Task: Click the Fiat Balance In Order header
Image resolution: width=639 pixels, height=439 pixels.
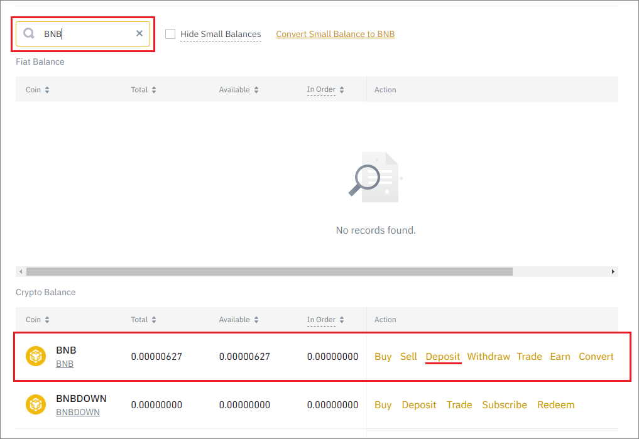Action: click(x=321, y=89)
